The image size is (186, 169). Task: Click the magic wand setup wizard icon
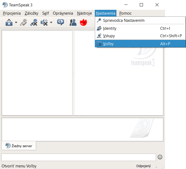[x=99, y=20]
